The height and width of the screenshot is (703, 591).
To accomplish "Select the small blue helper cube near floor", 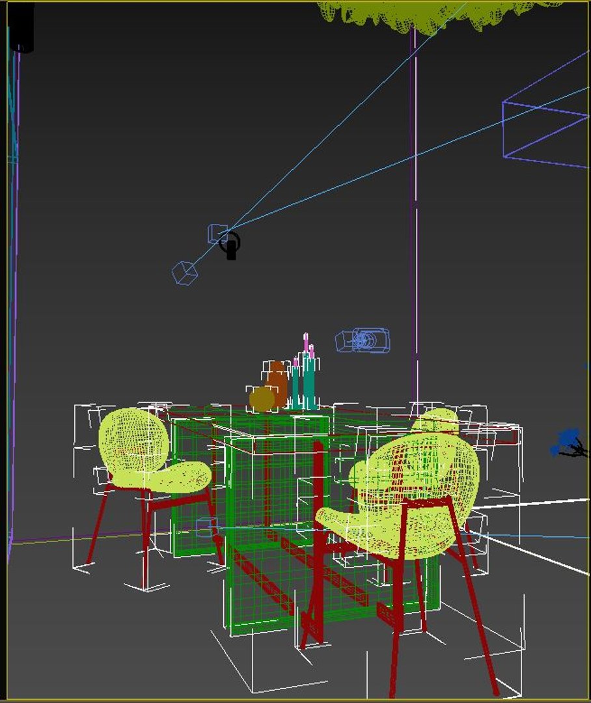I will pyautogui.click(x=206, y=527).
